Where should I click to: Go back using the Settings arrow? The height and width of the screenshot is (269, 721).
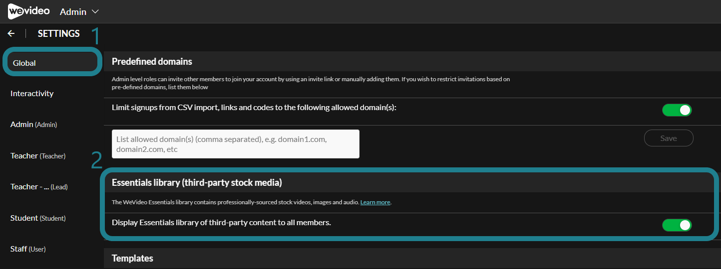[x=11, y=33]
